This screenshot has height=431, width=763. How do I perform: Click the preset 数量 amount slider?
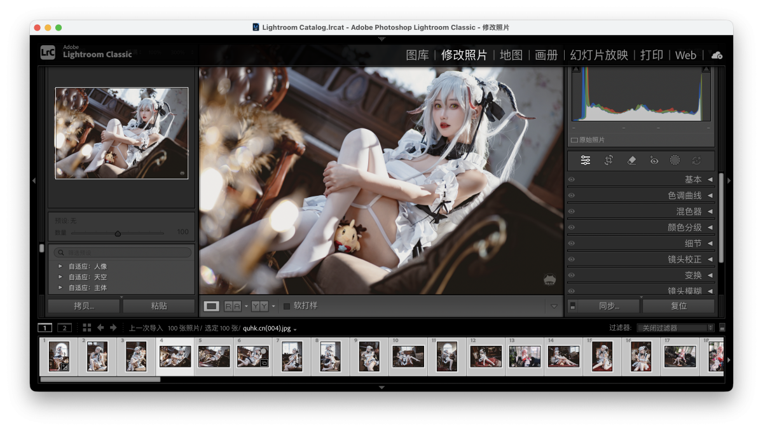[118, 233]
